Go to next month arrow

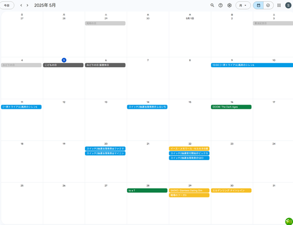28,5
